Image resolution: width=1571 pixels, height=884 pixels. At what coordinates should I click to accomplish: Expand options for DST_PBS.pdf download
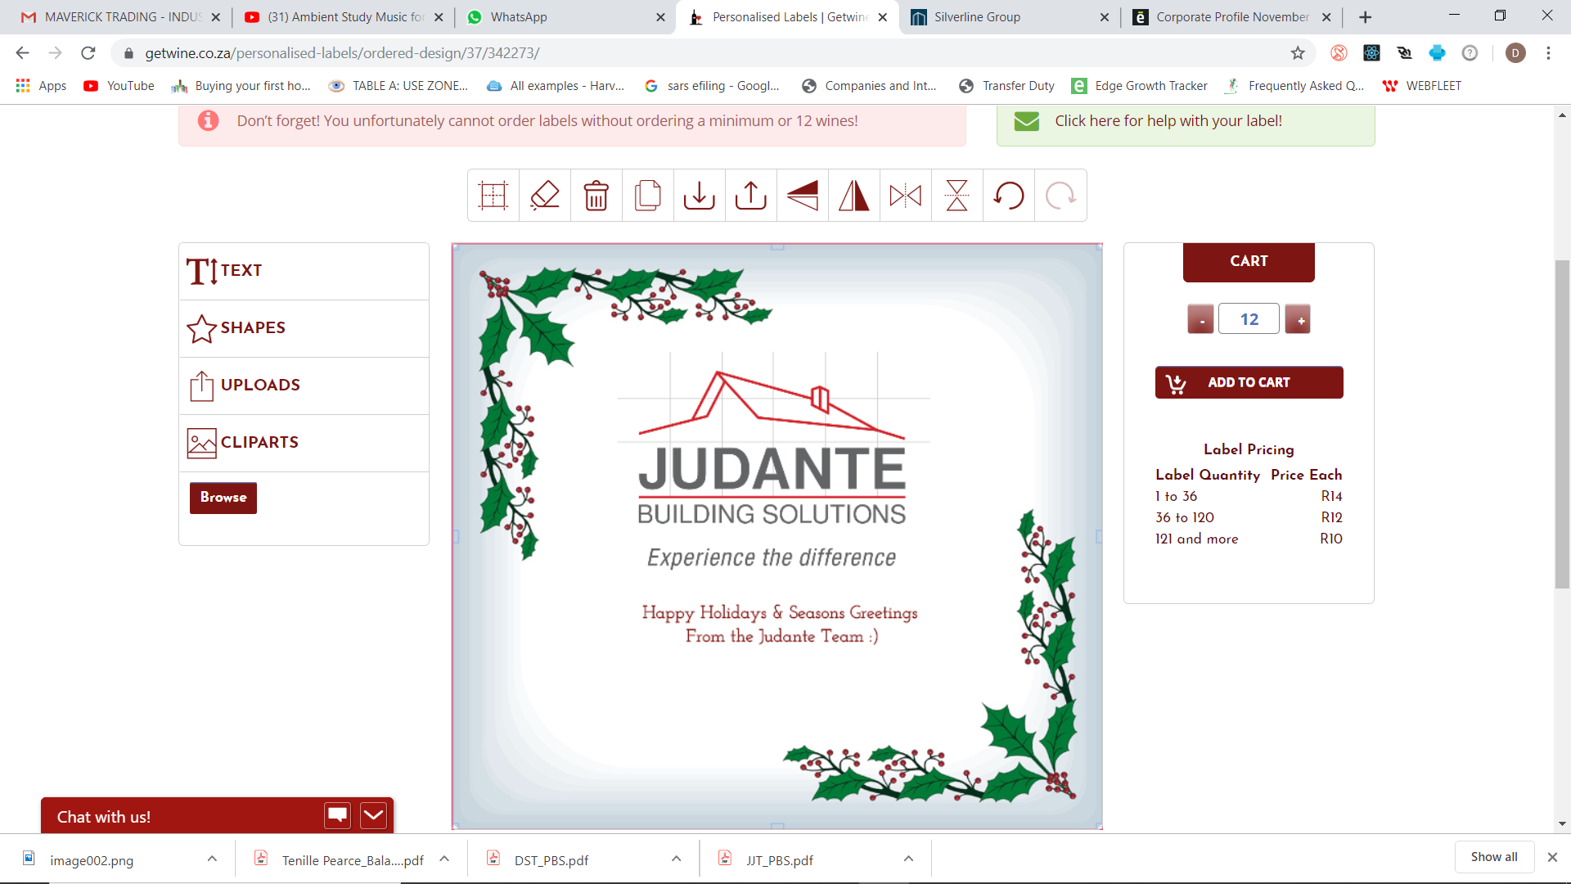pyautogui.click(x=676, y=859)
